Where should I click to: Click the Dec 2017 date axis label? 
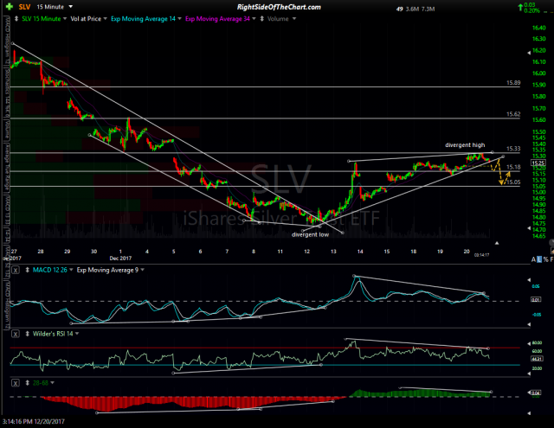120,259
